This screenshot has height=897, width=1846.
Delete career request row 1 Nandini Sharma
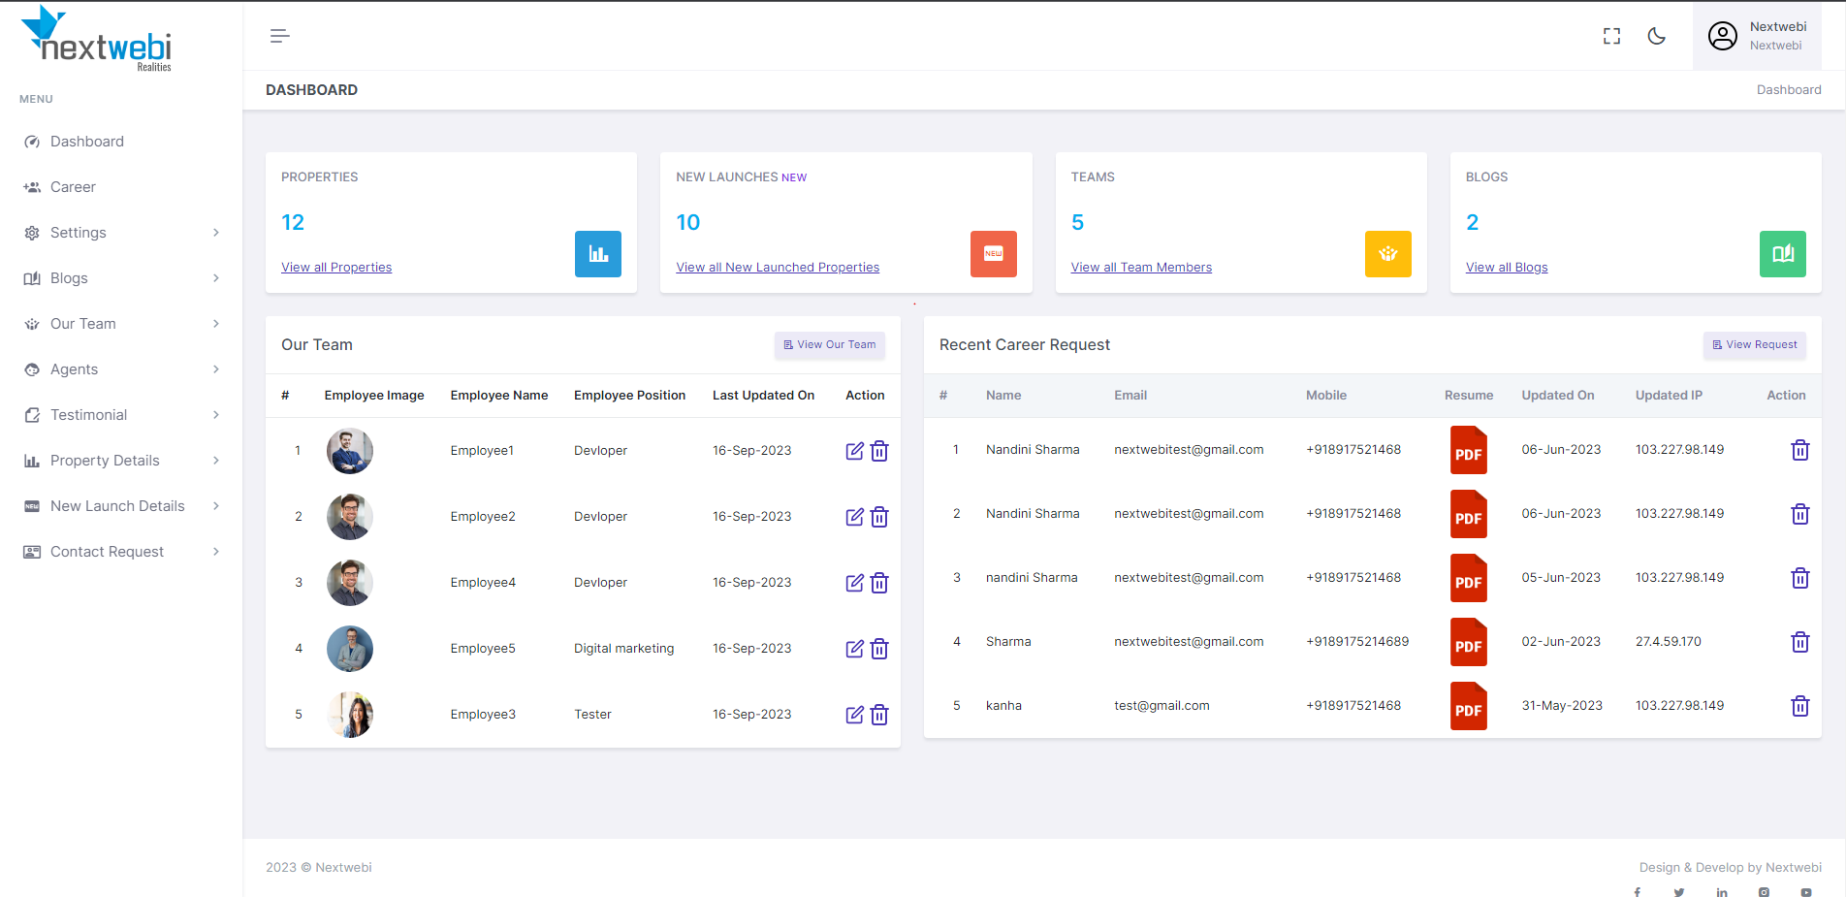1800,450
